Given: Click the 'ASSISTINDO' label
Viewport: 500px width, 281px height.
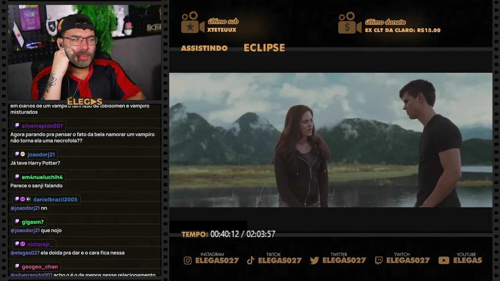Looking at the screenshot, I should pos(204,48).
